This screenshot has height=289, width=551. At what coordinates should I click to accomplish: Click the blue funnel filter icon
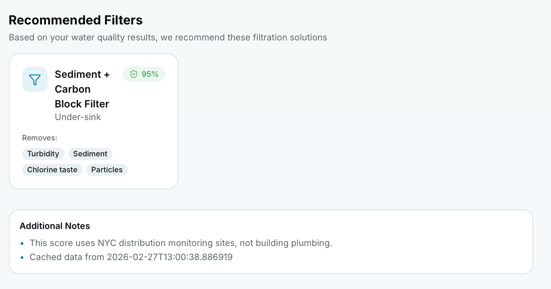(x=35, y=79)
